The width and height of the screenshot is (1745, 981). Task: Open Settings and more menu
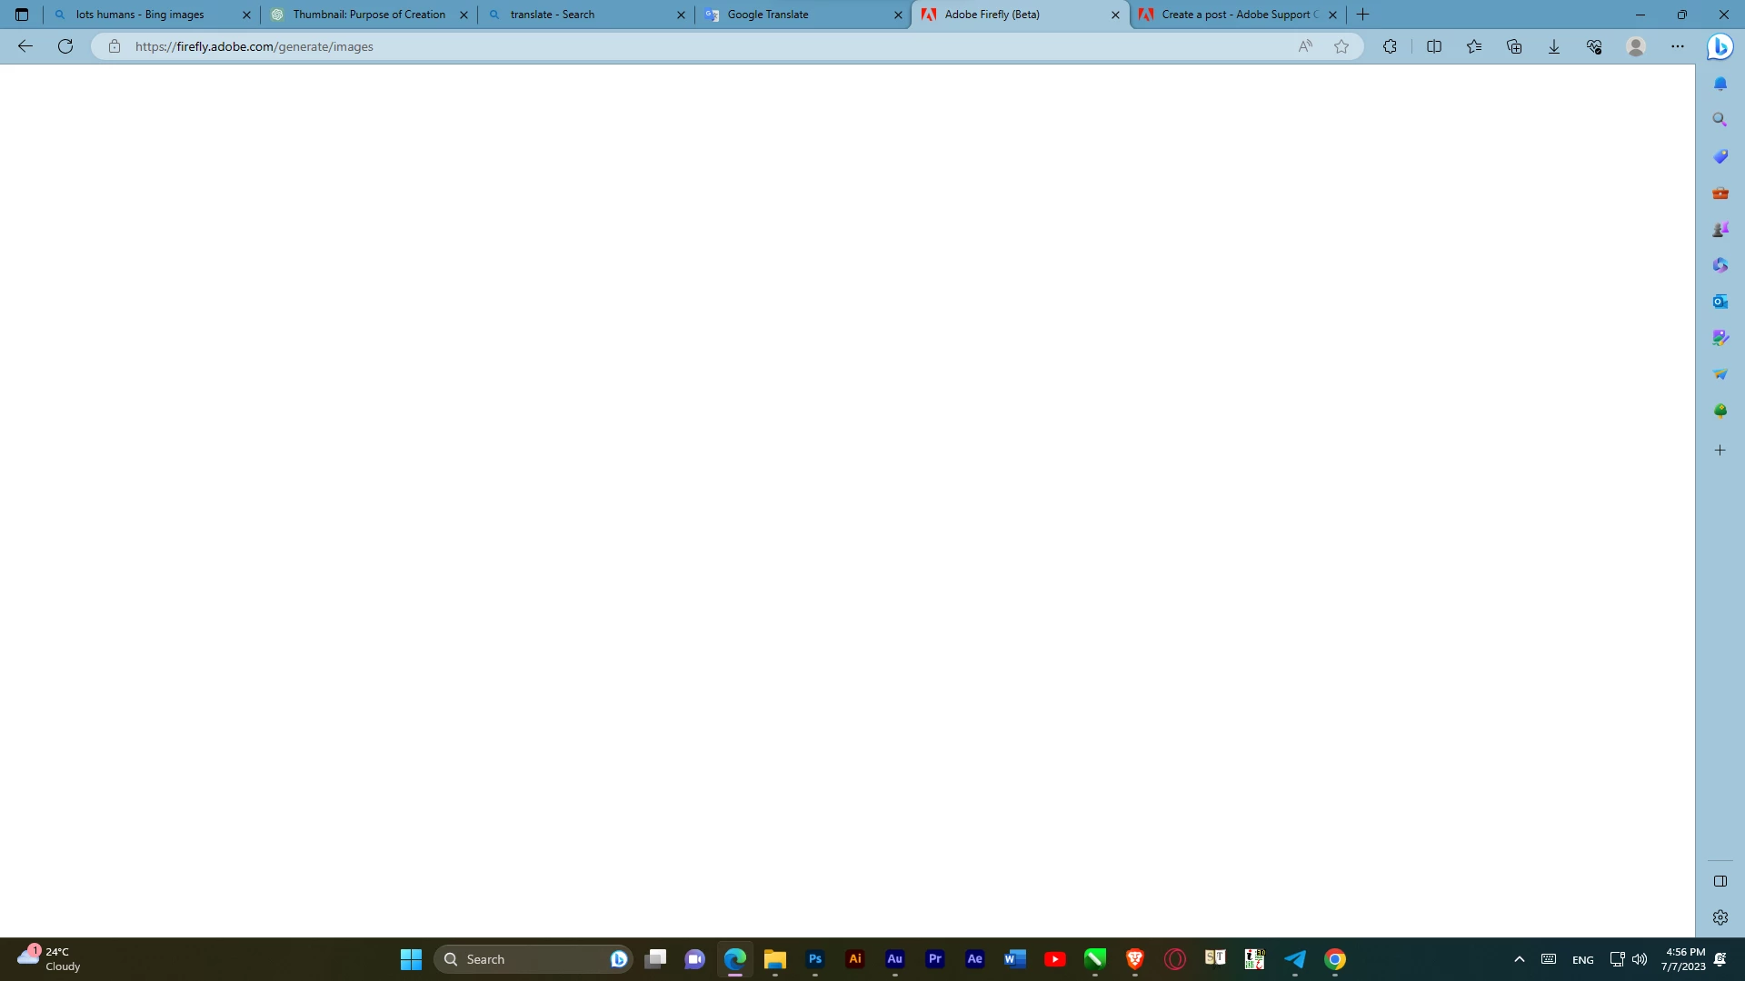(x=1678, y=46)
